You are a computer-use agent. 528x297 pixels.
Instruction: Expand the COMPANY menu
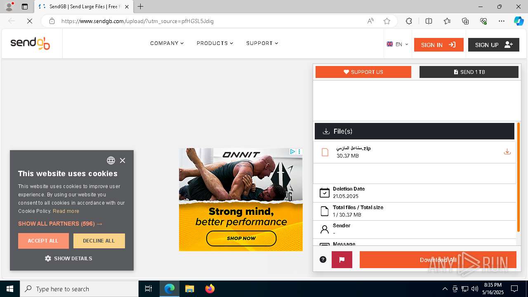pos(167,43)
